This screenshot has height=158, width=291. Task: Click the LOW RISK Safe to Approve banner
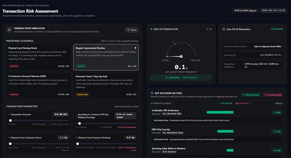pyautogui.click(x=181, y=78)
